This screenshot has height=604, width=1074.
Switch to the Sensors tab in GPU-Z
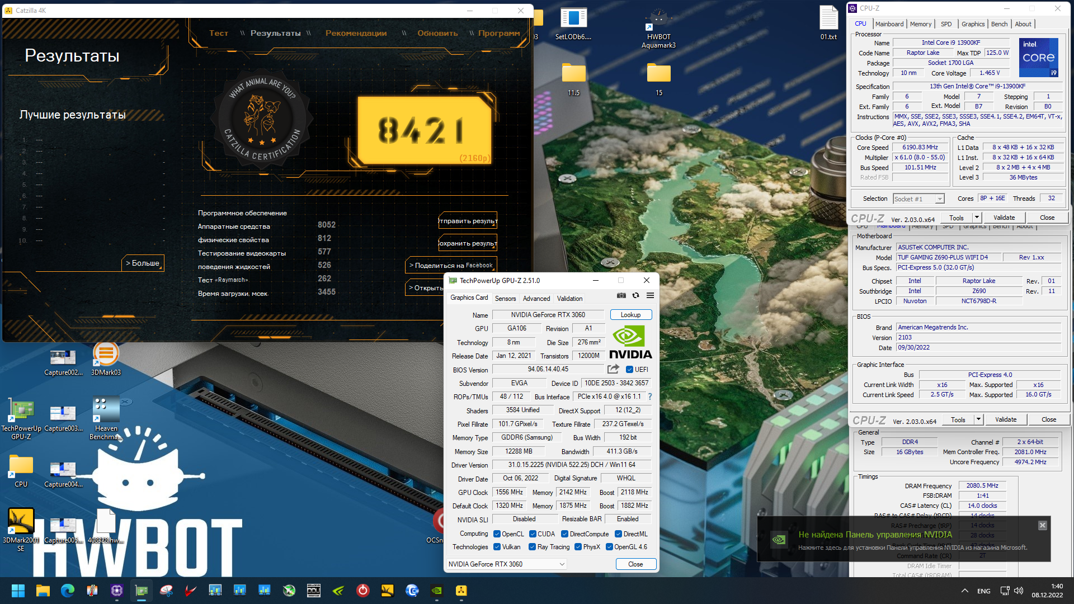(505, 299)
